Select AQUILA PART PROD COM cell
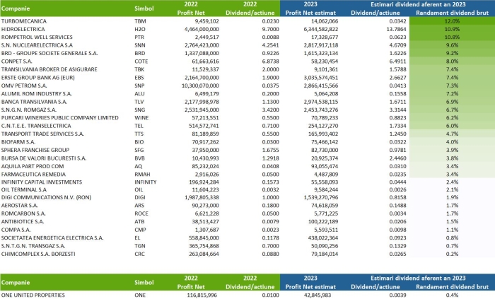The image size is (495, 299). [x=33, y=166]
